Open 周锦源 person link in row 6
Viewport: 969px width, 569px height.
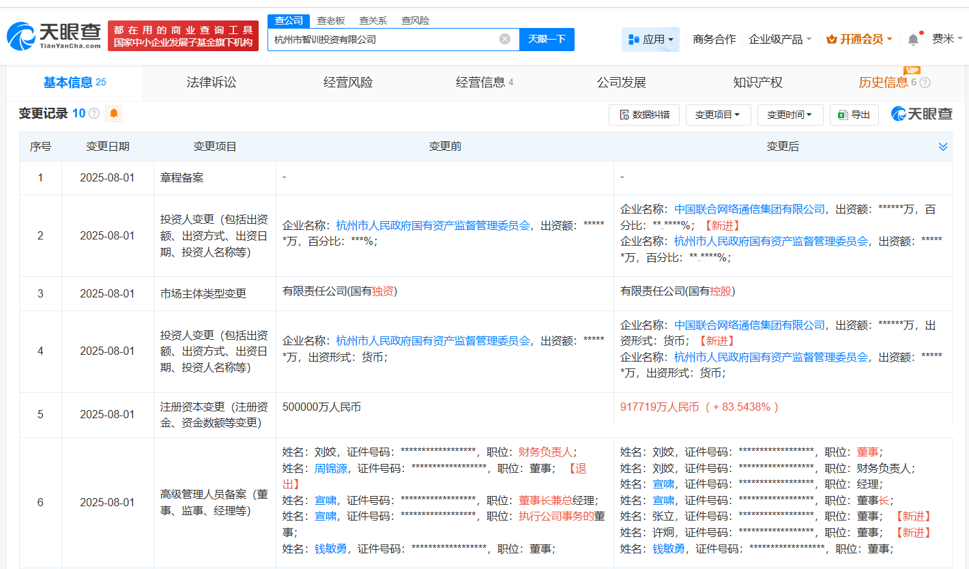click(x=331, y=468)
